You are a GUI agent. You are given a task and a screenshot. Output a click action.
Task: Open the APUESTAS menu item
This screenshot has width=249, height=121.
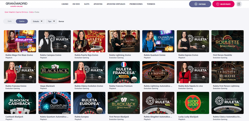click(x=98, y=4)
